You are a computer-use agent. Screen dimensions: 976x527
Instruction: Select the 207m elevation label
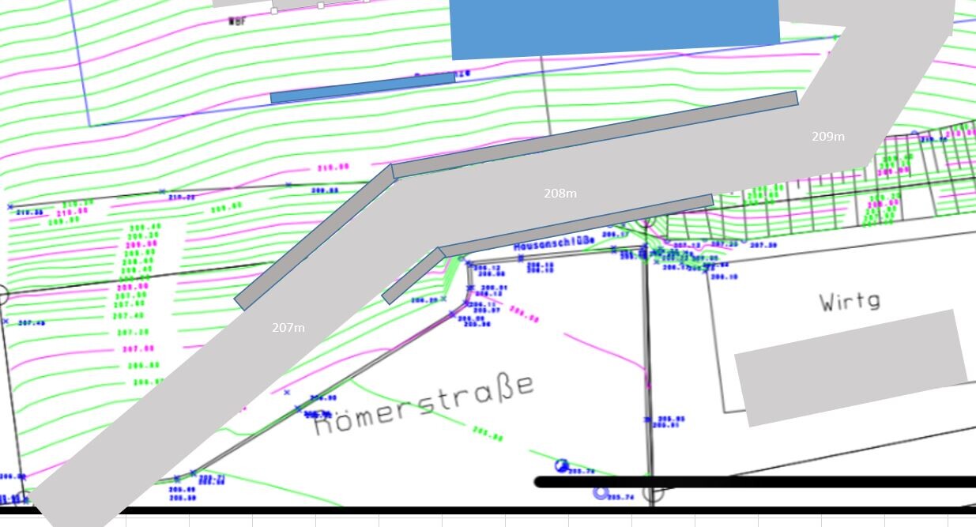288,327
